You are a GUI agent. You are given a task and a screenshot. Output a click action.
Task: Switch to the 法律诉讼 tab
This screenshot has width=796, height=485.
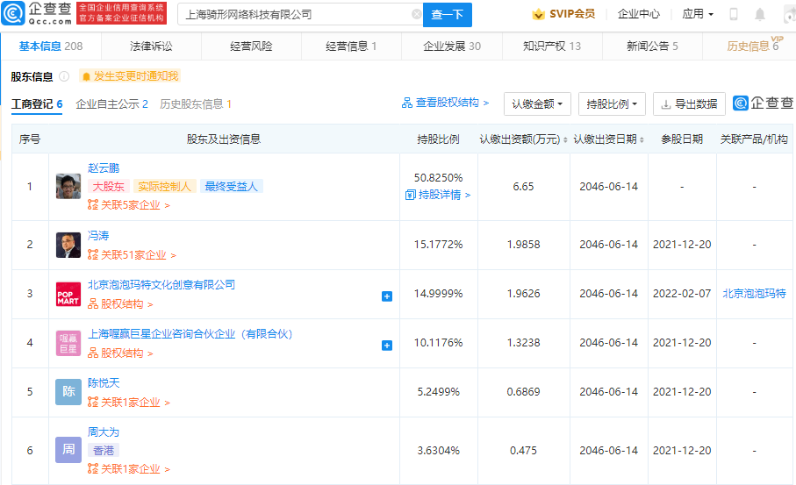point(152,46)
